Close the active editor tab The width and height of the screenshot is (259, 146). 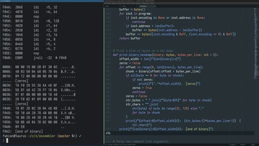(x=154, y=6)
